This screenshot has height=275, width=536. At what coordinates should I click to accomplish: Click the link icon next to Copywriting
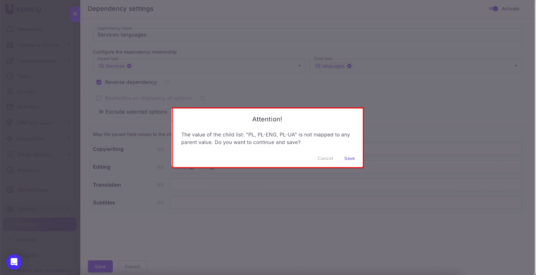(160, 149)
